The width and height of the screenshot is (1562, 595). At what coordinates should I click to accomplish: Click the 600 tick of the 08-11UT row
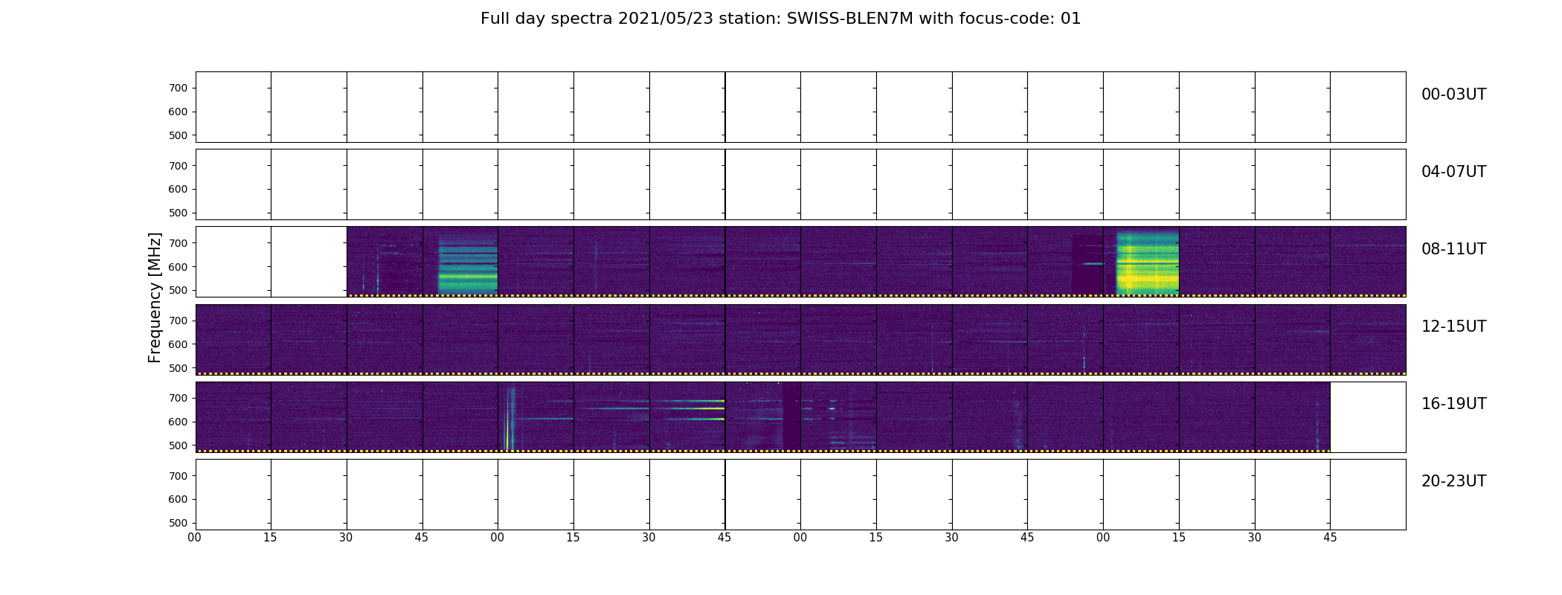tap(178, 267)
